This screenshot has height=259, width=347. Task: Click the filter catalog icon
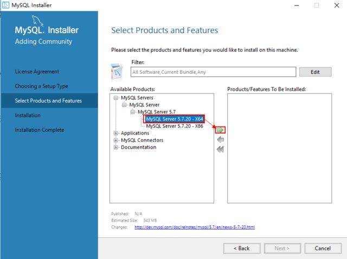[117, 72]
